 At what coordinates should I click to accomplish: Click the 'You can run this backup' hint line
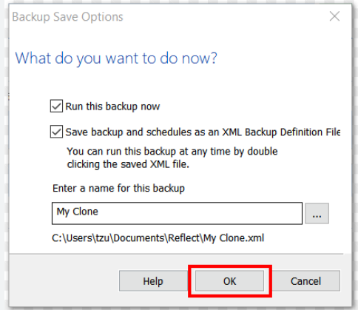[172, 152]
